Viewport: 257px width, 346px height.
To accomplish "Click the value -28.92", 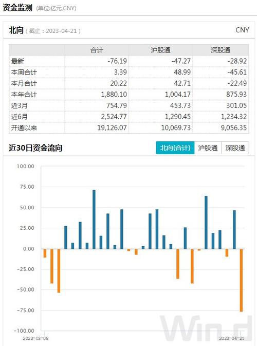I will tap(237, 61).
